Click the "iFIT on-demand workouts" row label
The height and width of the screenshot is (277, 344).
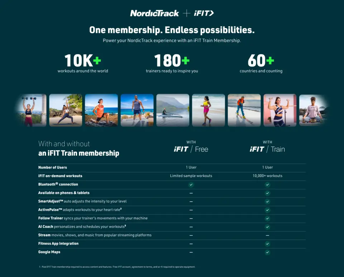tap(60, 176)
